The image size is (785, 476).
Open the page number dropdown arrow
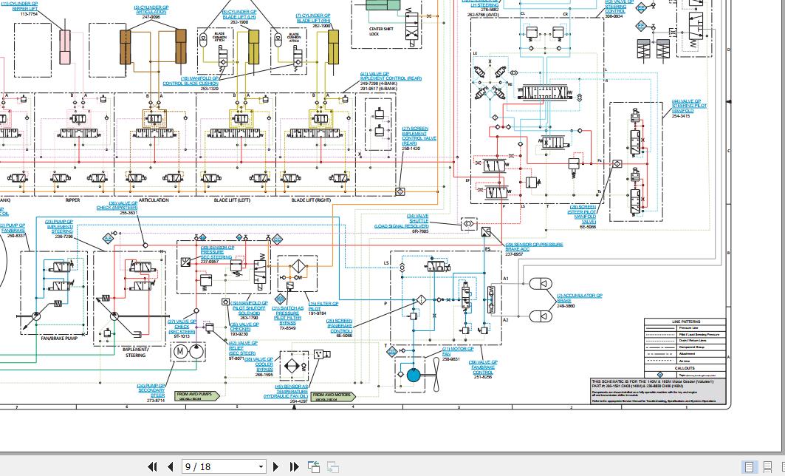tap(261, 466)
